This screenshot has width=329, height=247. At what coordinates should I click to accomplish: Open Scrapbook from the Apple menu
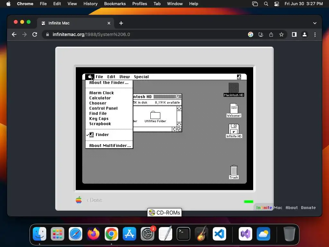109,124
